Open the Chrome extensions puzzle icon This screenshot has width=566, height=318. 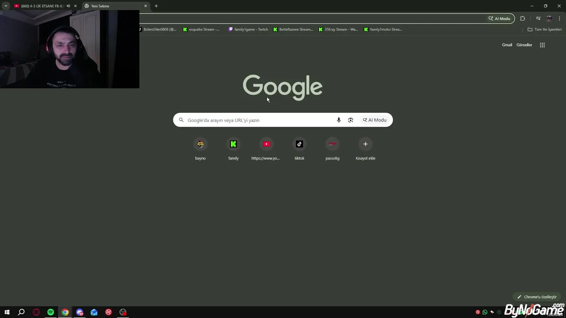[523, 19]
